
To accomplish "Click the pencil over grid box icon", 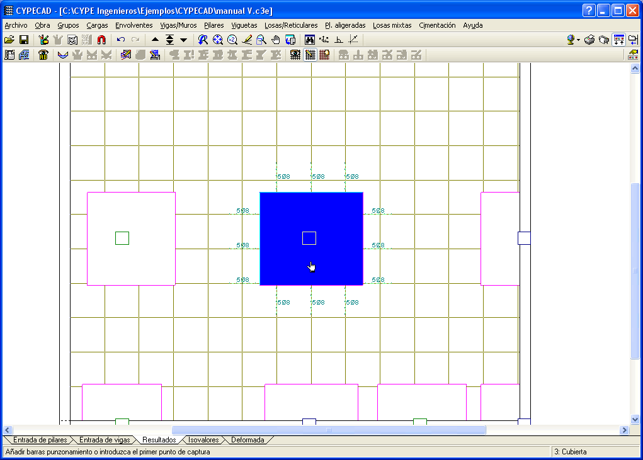I will click(155, 55).
